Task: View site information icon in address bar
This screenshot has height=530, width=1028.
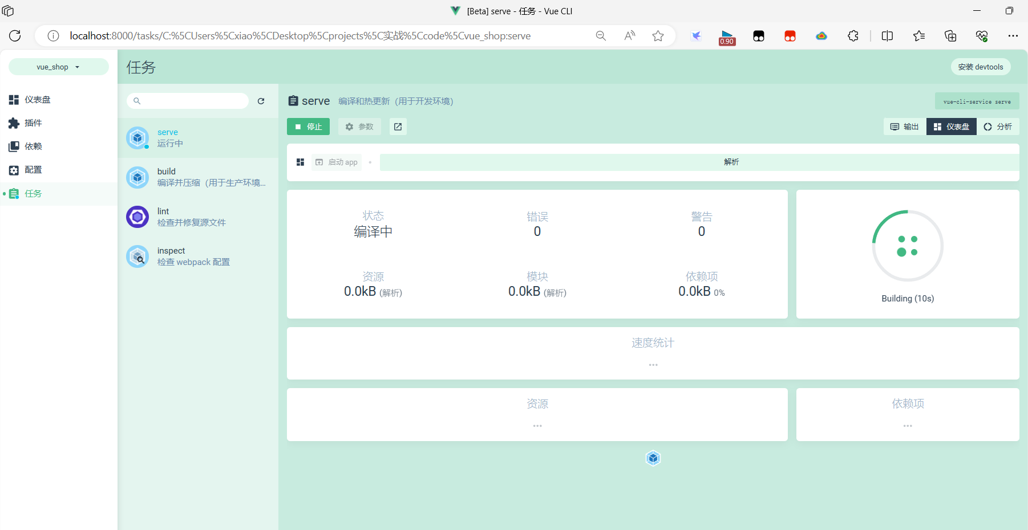Action: [53, 36]
